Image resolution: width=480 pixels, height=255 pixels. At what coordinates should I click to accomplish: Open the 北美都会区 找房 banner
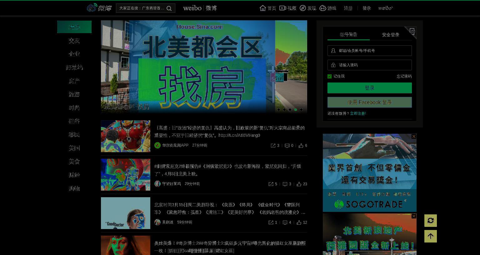click(x=204, y=67)
